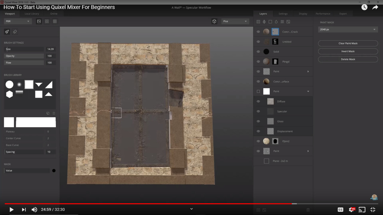
Task: Click the delete brush trash icon
Action: tap(54, 113)
